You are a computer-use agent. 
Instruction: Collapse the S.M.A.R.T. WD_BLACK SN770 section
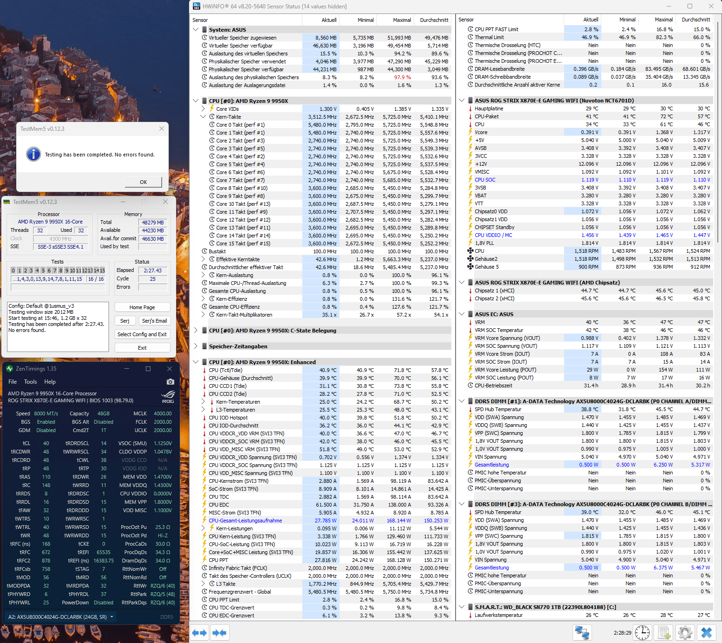462,607
